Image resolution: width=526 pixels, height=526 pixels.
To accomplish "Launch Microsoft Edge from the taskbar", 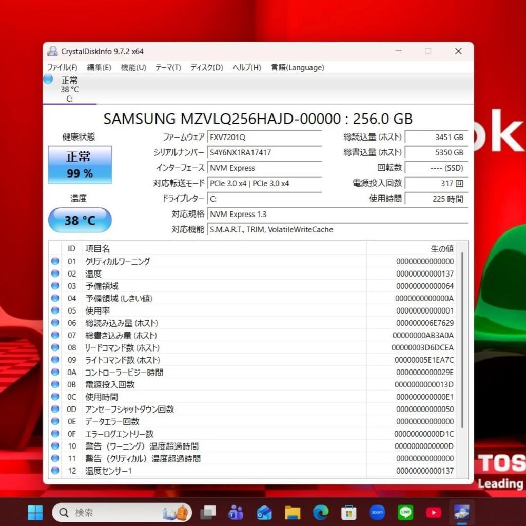I will 321,512.
